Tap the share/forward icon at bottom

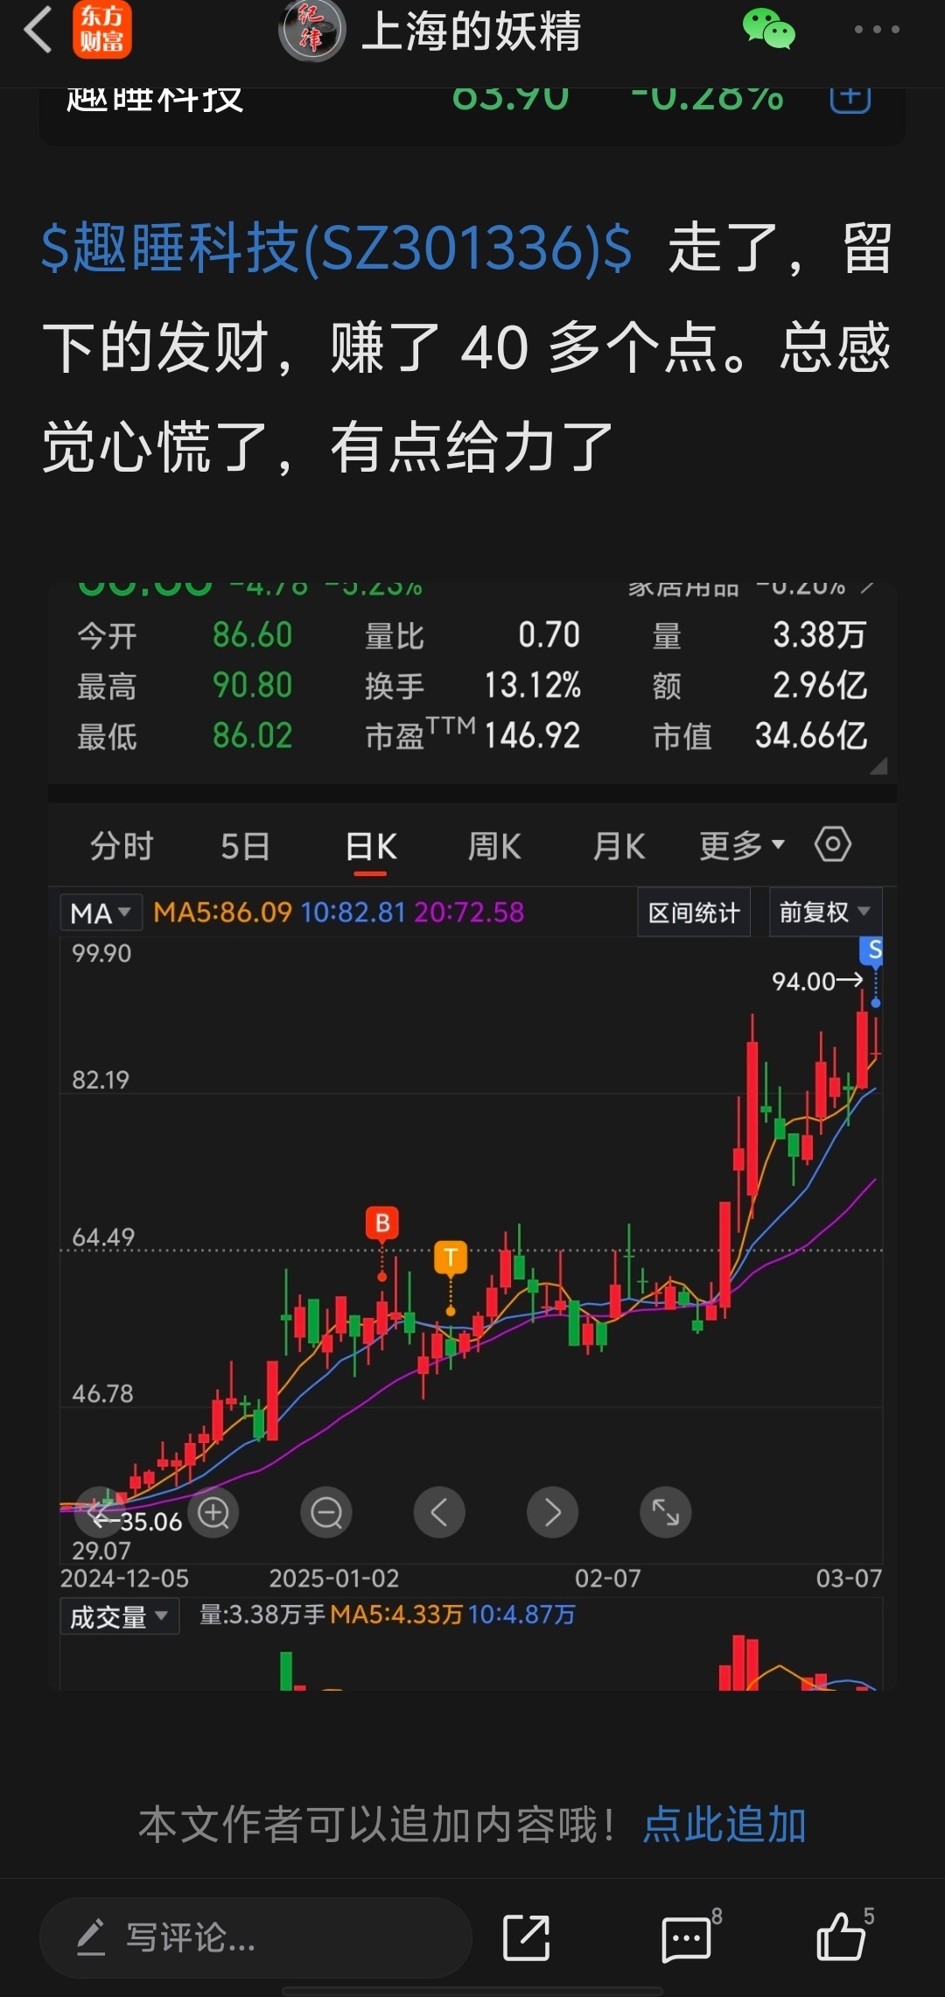(x=526, y=1937)
